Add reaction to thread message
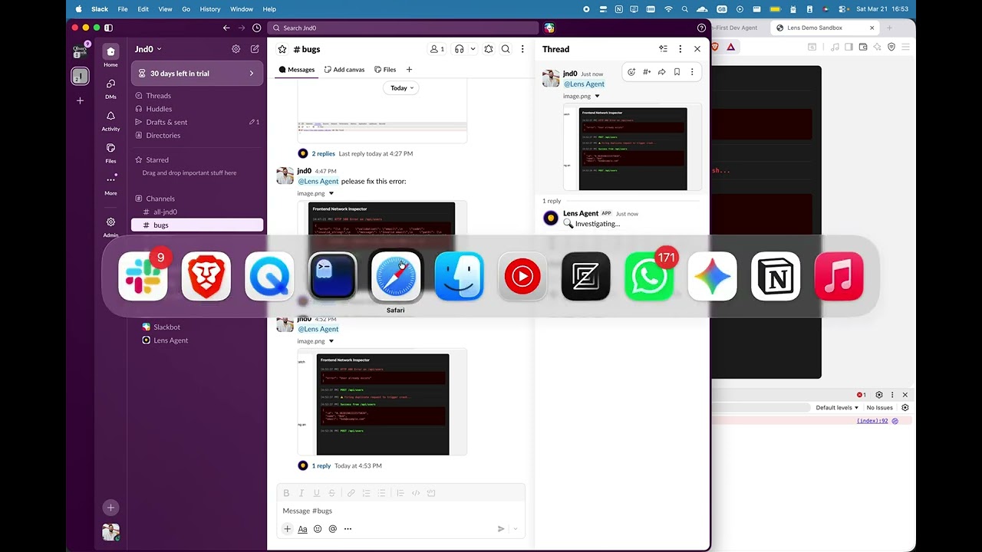The width and height of the screenshot is (982, 552). pyautogui.click(x=631, y=72)
